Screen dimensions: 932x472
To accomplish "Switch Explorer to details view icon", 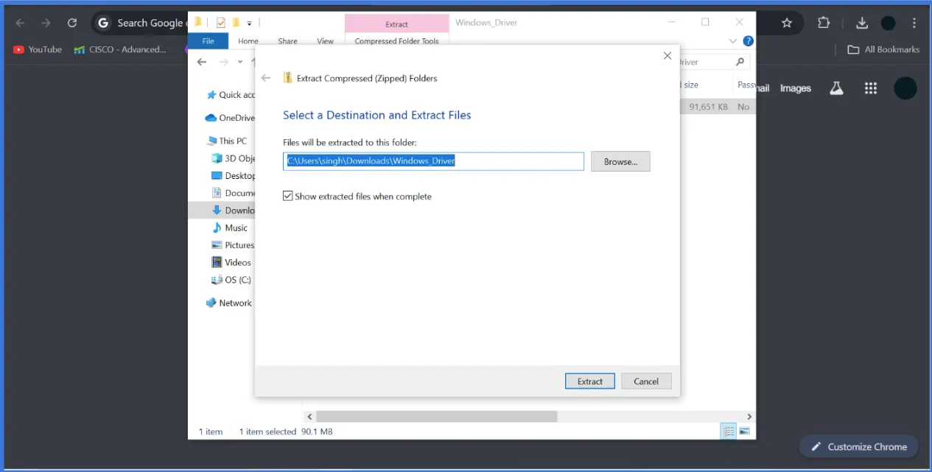I will coord(729,432).
